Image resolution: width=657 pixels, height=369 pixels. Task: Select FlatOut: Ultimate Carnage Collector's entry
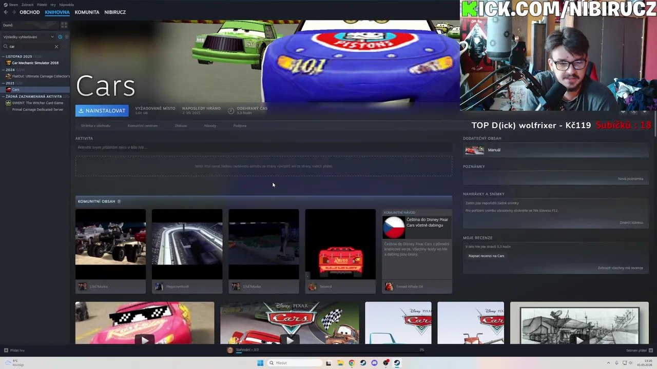coord(41,76)
